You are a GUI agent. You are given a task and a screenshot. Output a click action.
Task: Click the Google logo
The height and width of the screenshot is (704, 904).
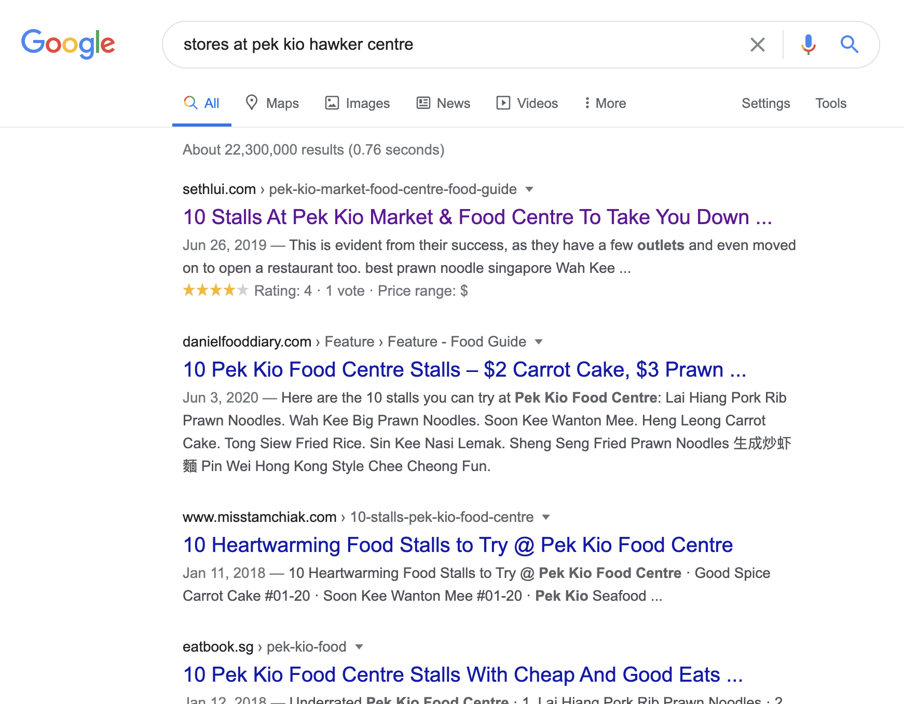point(68,44)
